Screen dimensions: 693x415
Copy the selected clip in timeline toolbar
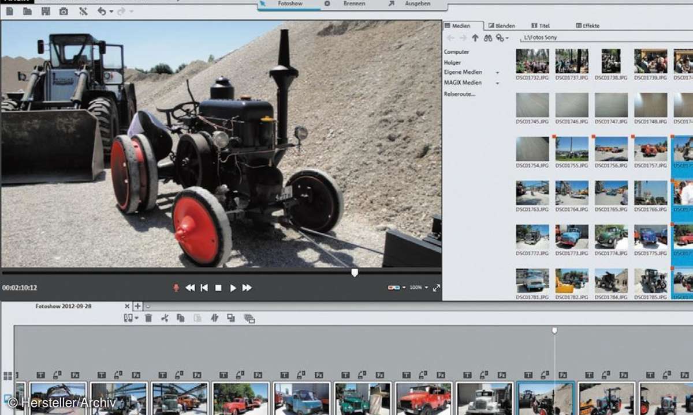181,318
